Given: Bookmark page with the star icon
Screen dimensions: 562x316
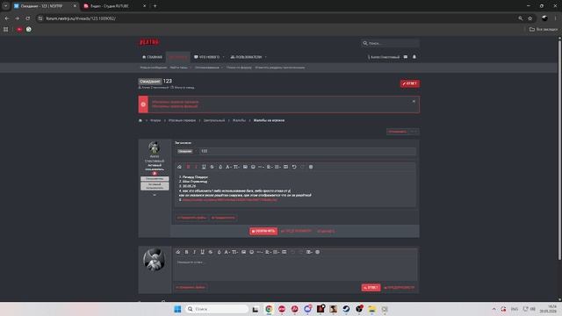Looking at the screenshot, I should click(530, 18).
